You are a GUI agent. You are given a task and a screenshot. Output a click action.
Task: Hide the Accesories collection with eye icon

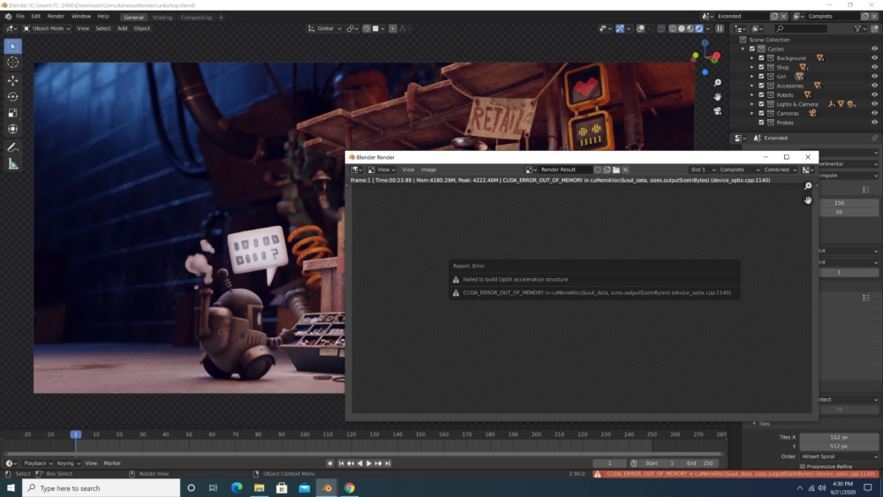point(874,86)
